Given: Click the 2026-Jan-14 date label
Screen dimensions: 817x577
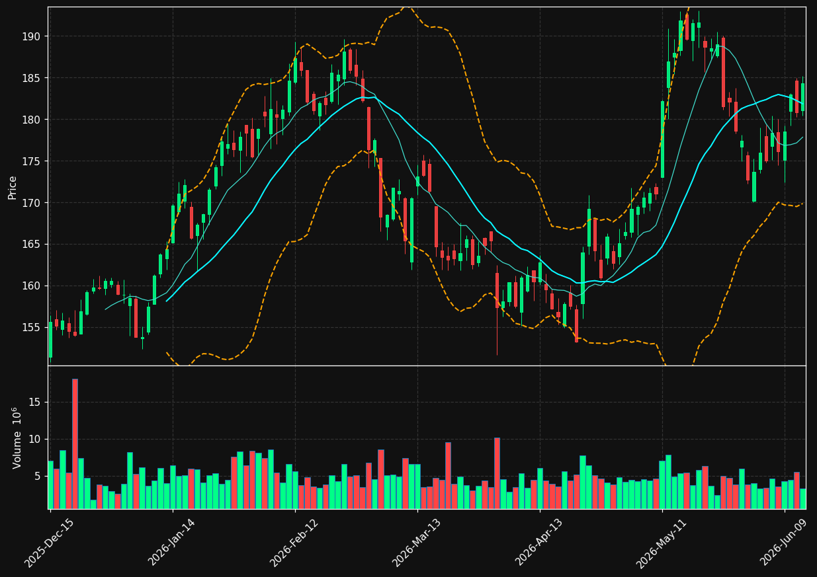Looking at the screenshot, I should (x=172, y=543).
